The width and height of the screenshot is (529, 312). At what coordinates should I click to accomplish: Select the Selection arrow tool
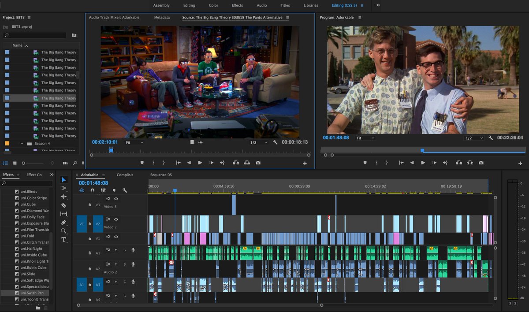click(63, 179)
